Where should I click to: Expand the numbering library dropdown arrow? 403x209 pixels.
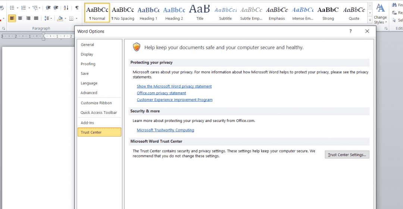pos(29,8)
